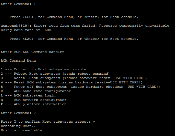Click the "Press Y to confirm" reboot prompt

(x=48, y=122)
